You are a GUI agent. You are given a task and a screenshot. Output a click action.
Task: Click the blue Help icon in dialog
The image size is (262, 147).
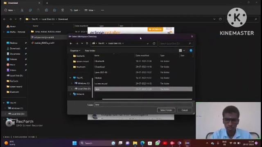[191, 51]
